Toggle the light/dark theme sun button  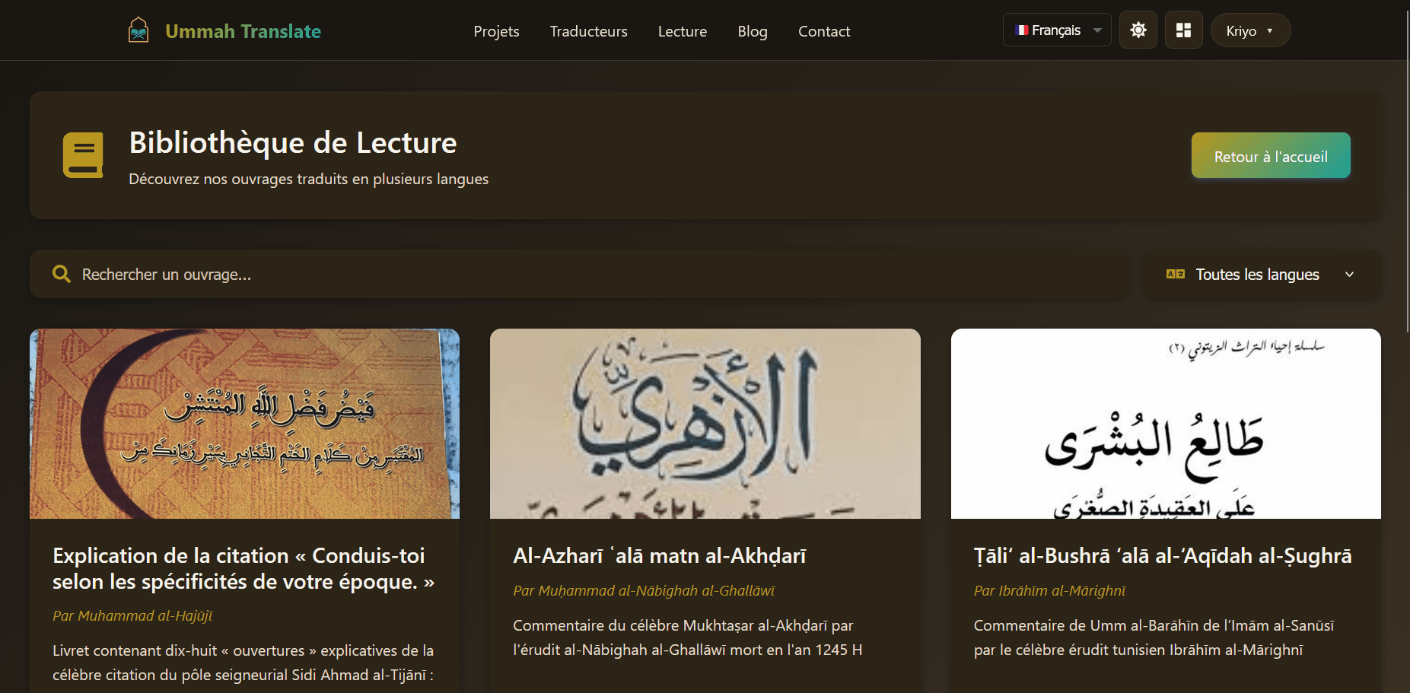(x=1138, y=30)
